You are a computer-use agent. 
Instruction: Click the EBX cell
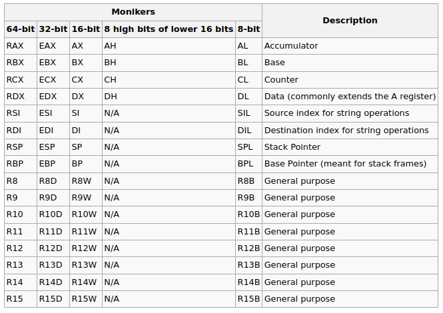point(53,63)
